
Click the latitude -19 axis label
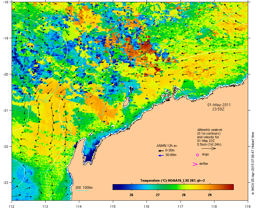point(6,38)
